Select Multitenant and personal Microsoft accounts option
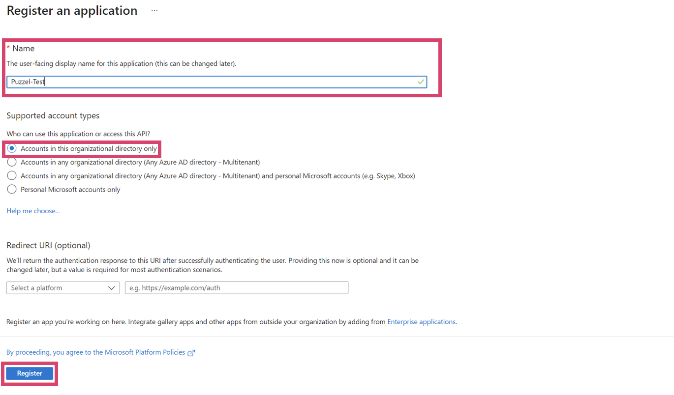This screenshot has height=395, width=674. (12, 176)
